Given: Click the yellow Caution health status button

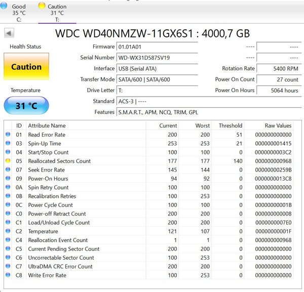Looking at the screenshot, I should pyautogui.click(x=26, y=66).
